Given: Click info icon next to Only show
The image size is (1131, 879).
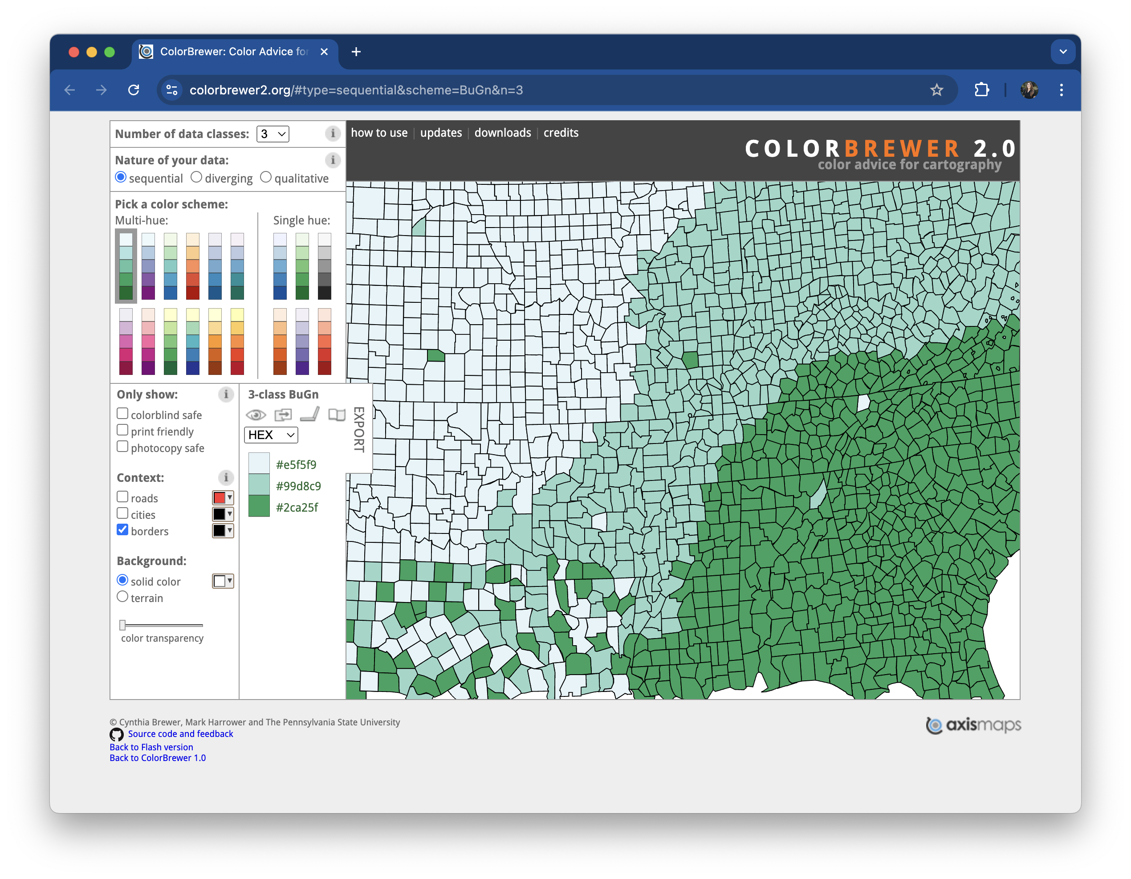Looking at the screenshot, I should (226, 395).
